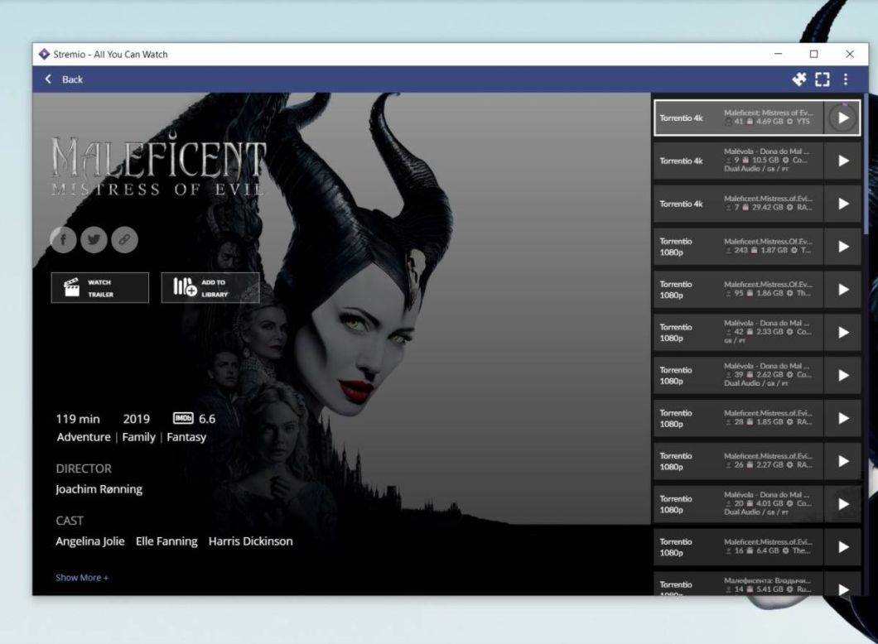
Task: Play the 10.5 GB Malévola 4k stream
Action: tap(842, 161)
